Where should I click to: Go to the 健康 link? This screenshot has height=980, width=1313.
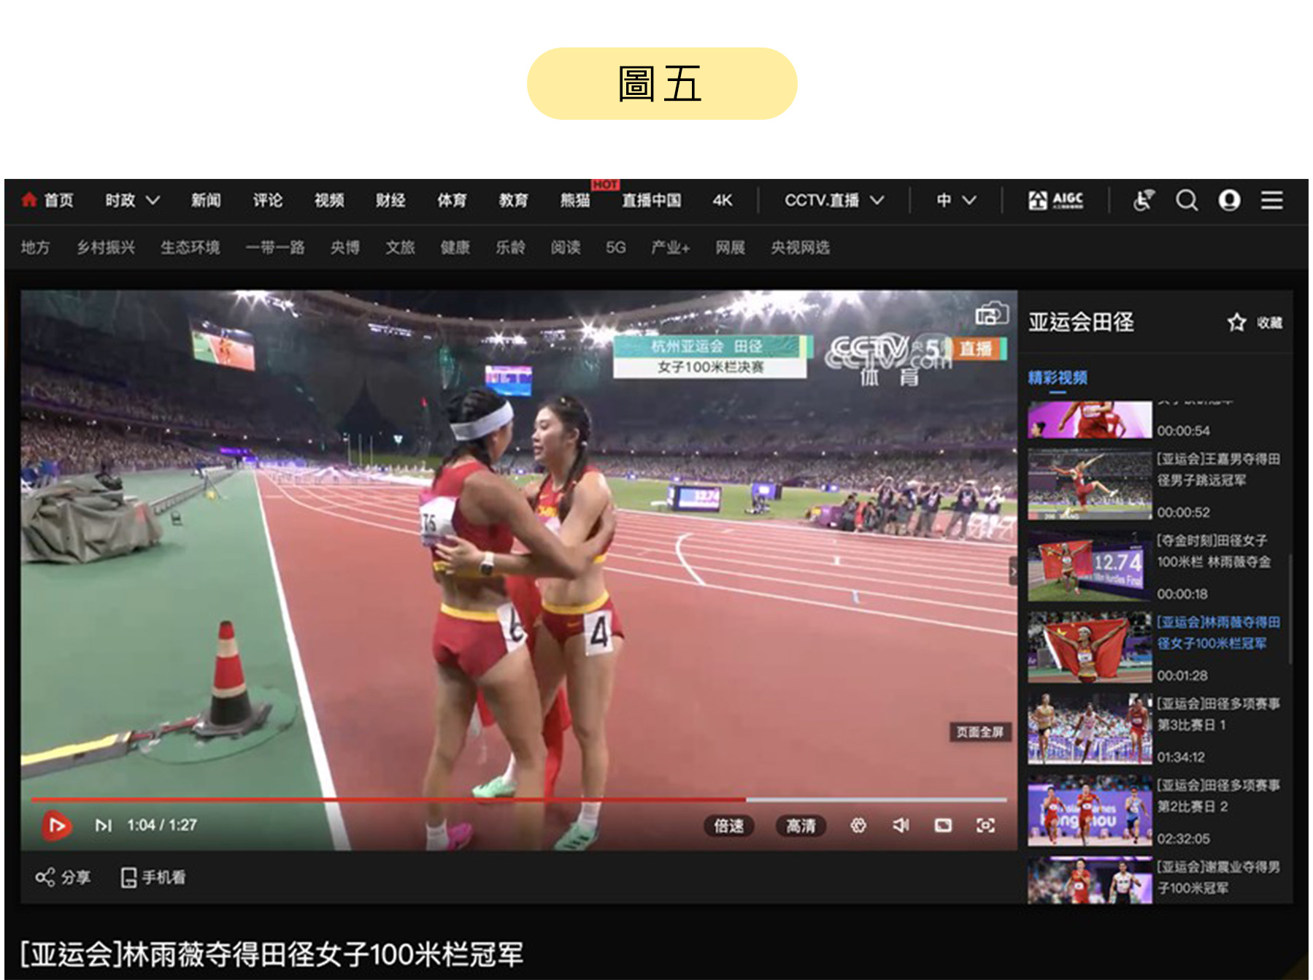[455, 248]
